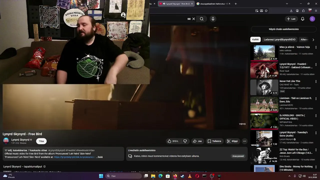320x180 pixels.
Task: Open options for Tuesday's Gone (Audio)
Action: coord(316,132)
